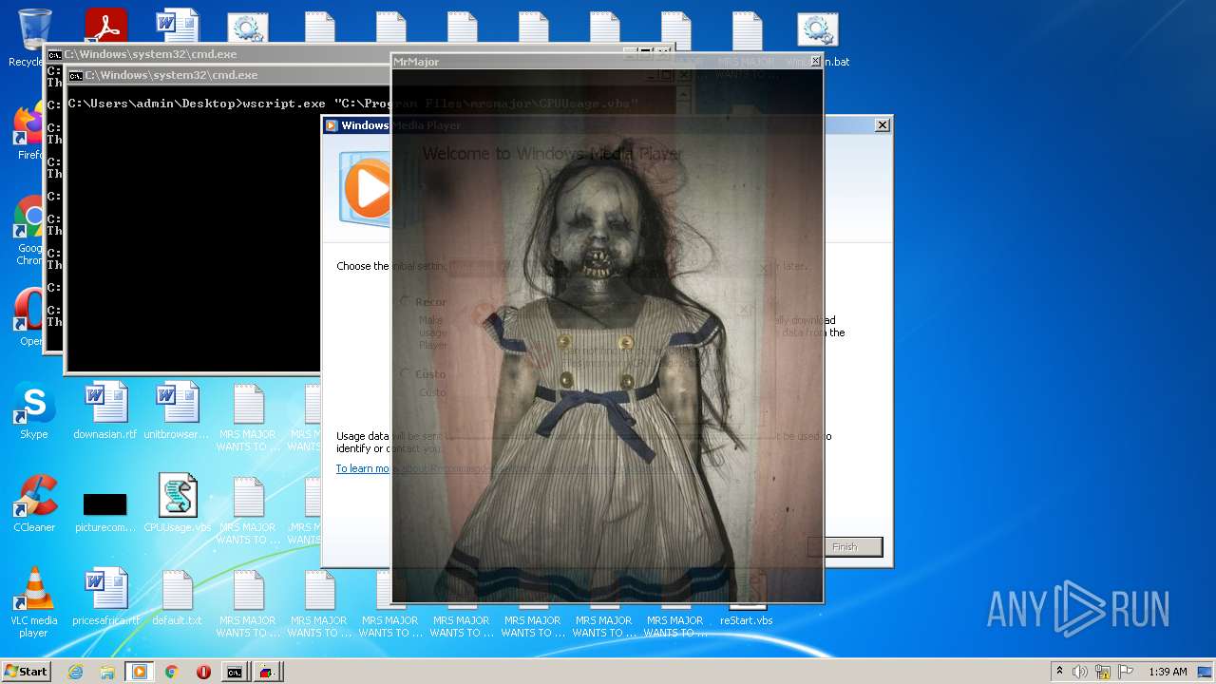Launch VLC media player shortcut
Screen dimensions: 1216x684
click(34, 603)
